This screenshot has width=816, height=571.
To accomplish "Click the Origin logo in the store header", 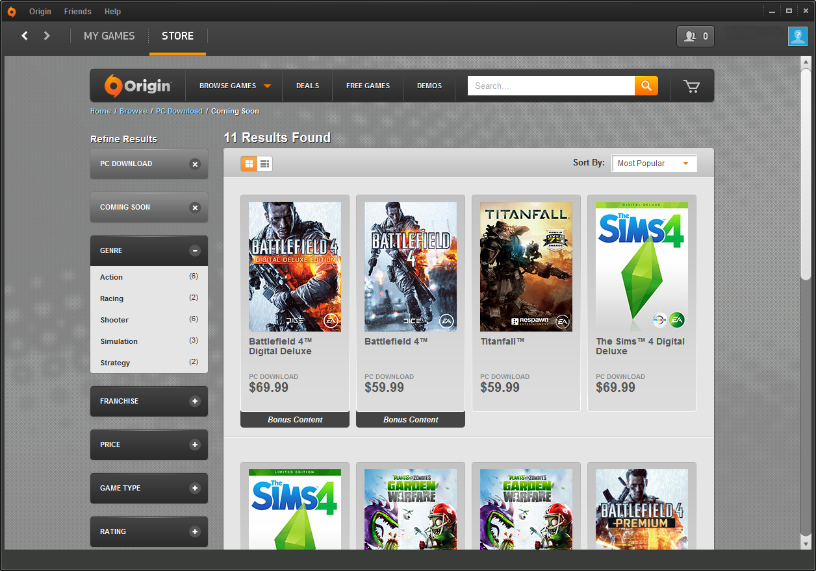I will point(137,85).
